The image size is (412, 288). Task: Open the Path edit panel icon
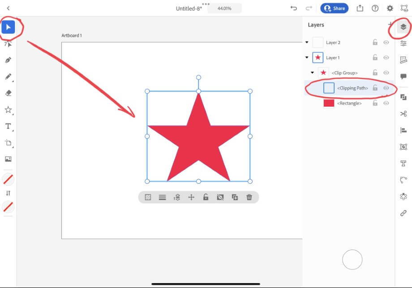coord(403,180)
